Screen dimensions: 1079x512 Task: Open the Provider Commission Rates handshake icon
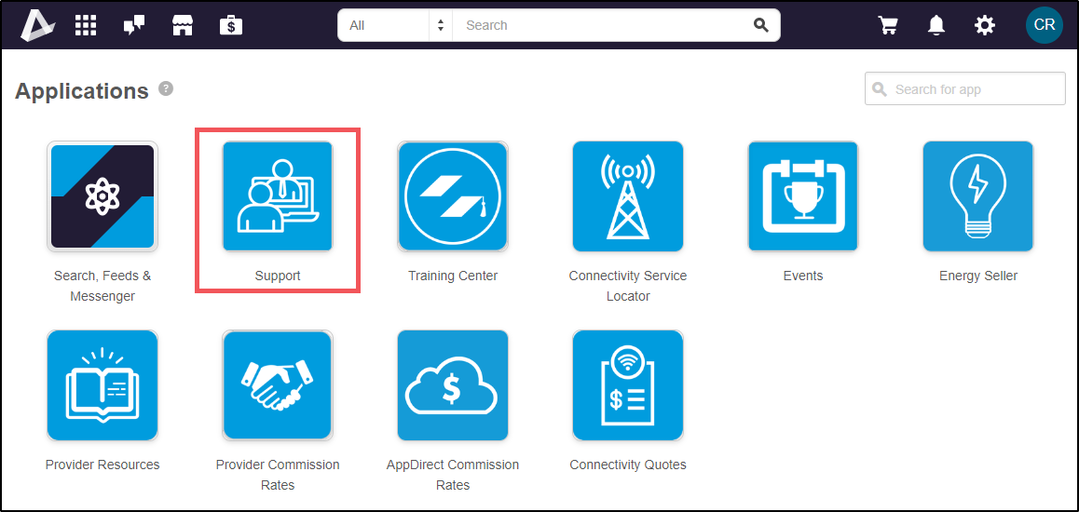point(278,385)
